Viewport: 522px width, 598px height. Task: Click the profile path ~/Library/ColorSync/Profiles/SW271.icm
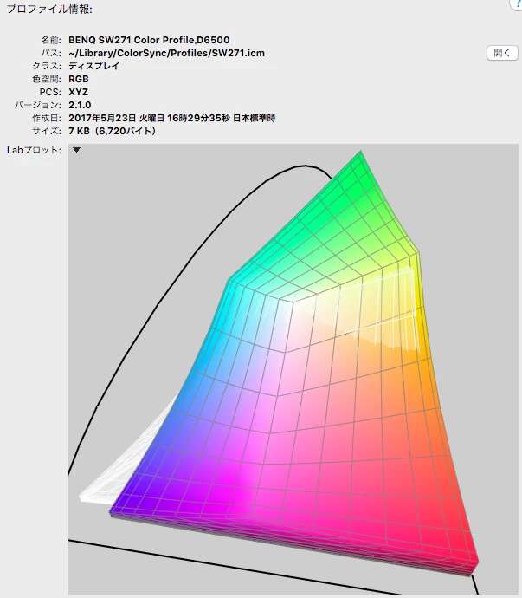pyautogui.click(x=166, y=53)
